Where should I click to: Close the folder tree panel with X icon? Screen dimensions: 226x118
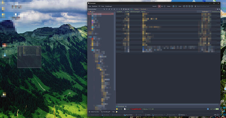114,9
